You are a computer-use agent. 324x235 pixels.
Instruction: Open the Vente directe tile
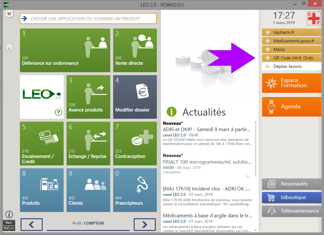[x=135, y=50]
